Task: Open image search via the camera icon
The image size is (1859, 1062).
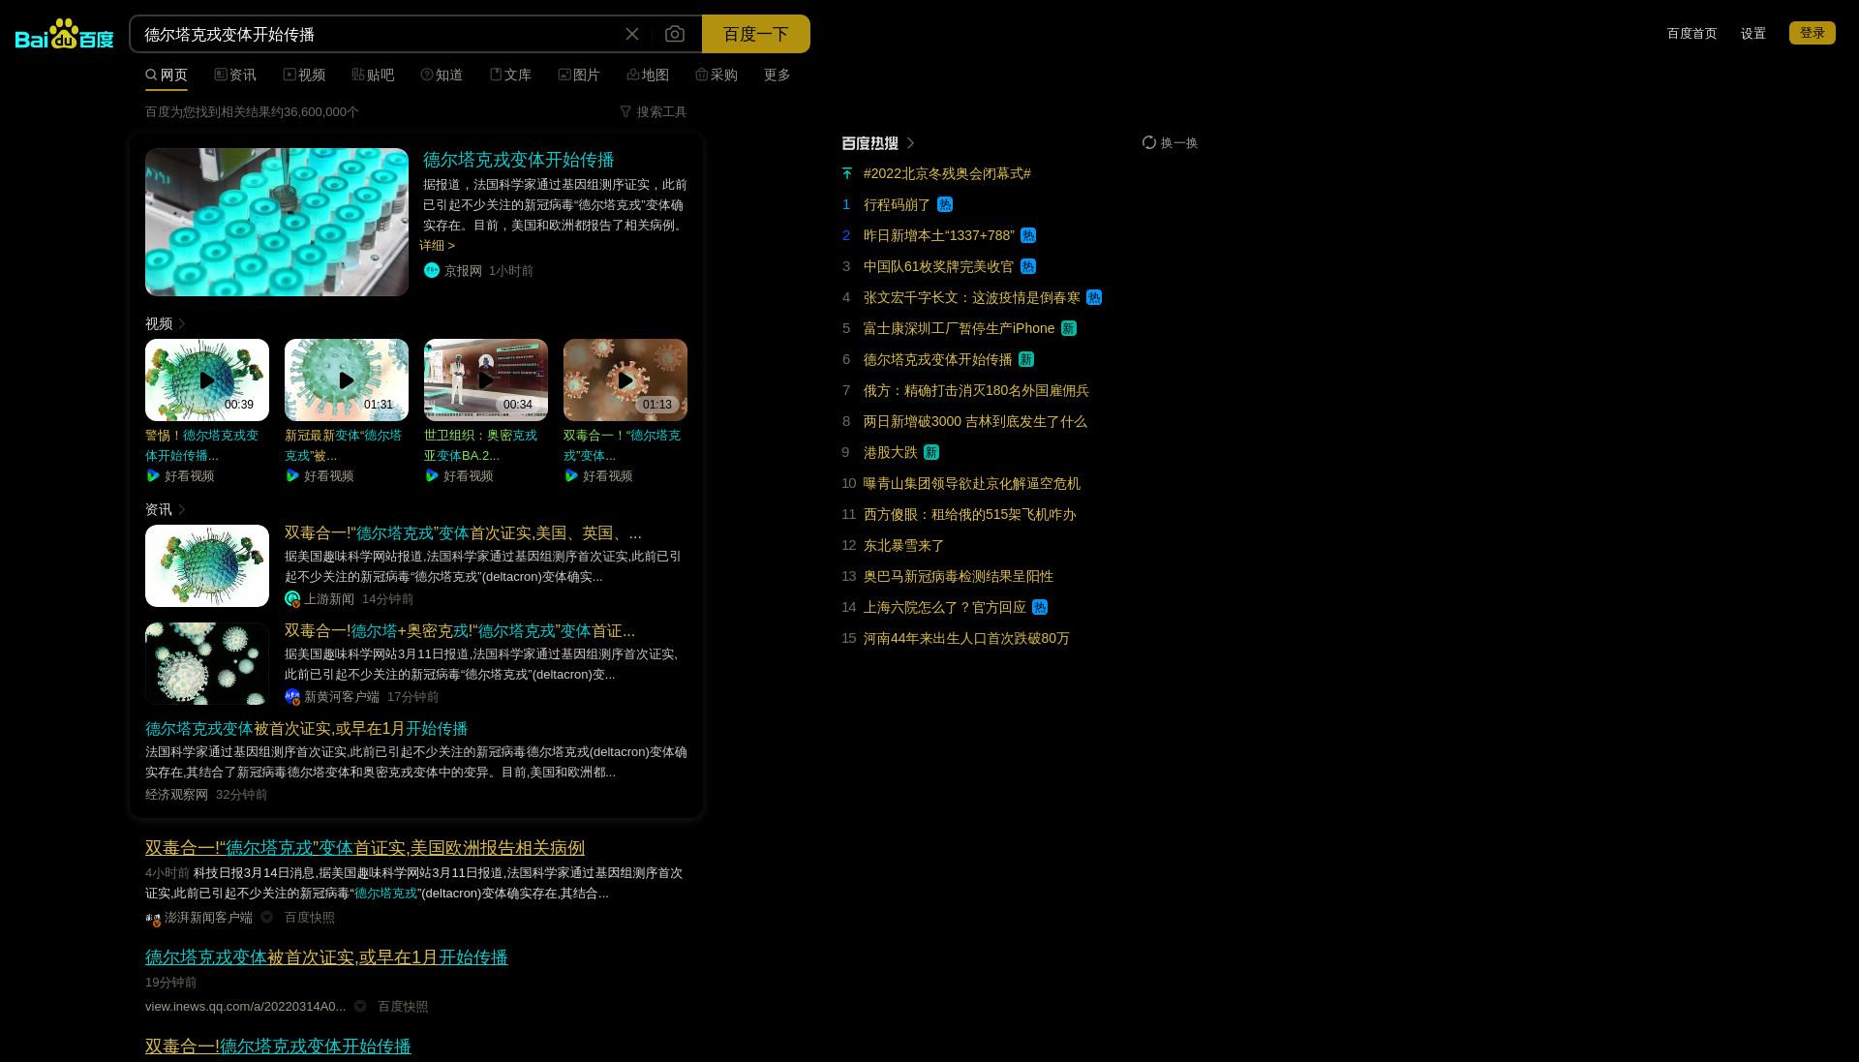Action: pyautogui.click(x=675, y=34)
